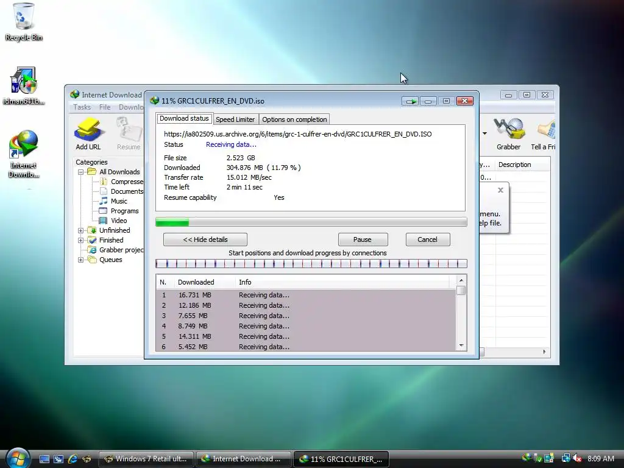Open the Recycle Bin desktop icon
624x468 pixels.
[x=24, y=22]
